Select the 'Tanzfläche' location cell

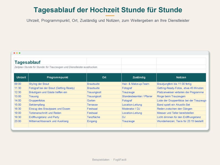(x=104, y=117)
